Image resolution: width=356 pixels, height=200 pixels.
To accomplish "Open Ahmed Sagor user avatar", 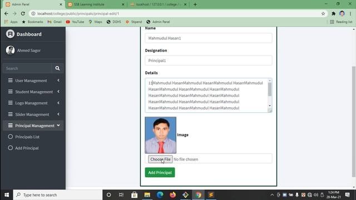I will [10, 50].
